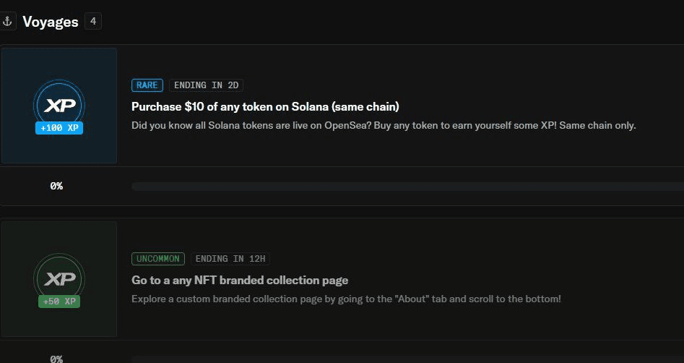
Task: Open the Purchase $10 of any token on Solana voyage
Action: click(265, 106)
